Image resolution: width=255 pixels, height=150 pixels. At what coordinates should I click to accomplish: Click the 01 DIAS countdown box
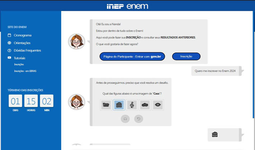coord(15,101)
